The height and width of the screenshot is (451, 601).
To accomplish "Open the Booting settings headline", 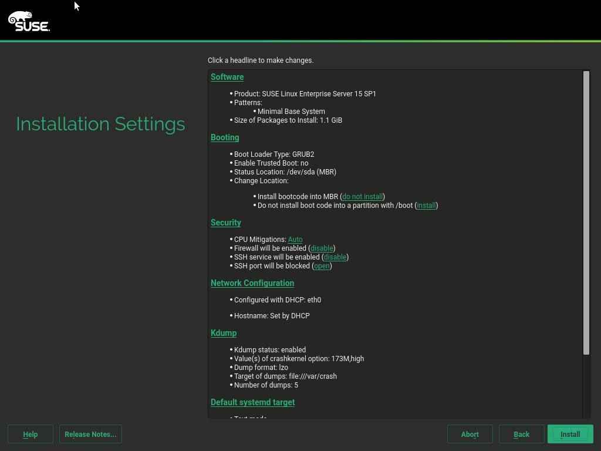I will click(x=225, y=137).
